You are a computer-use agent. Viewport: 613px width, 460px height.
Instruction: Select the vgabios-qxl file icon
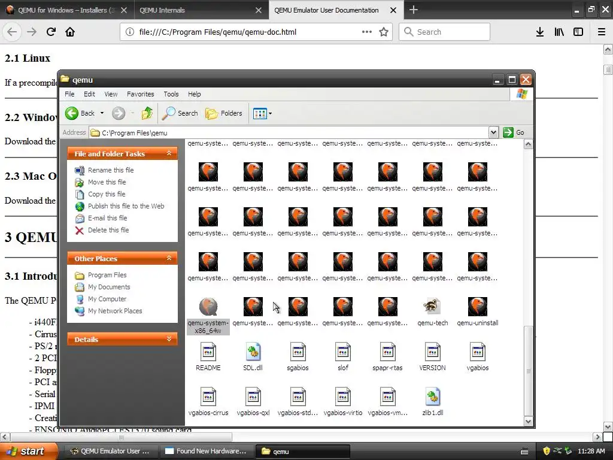click(x=253, y=397)
